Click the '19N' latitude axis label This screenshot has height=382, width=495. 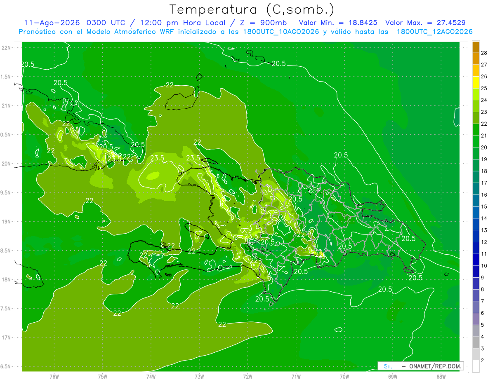(x=7, y=222)
